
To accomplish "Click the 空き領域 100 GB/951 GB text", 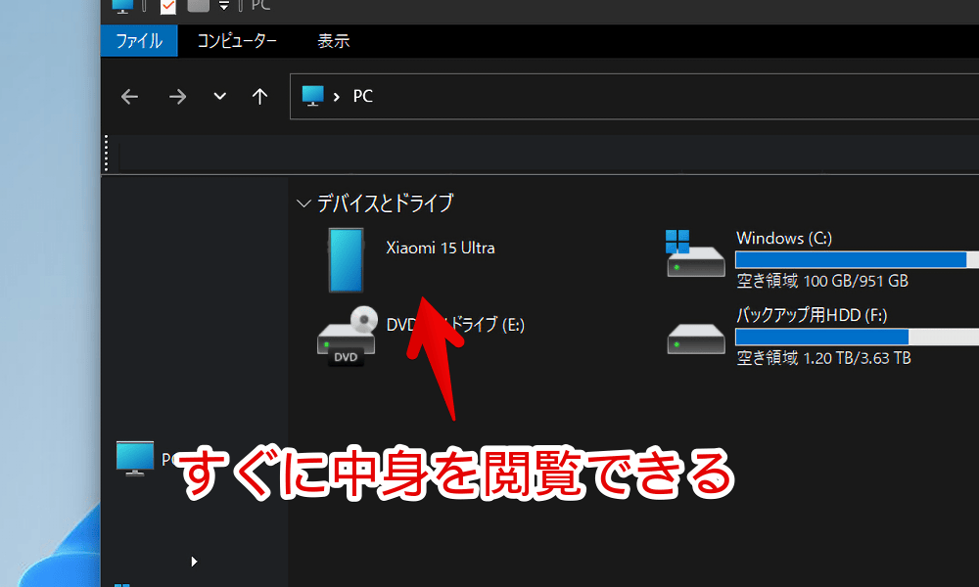I will tap(822, 281).
